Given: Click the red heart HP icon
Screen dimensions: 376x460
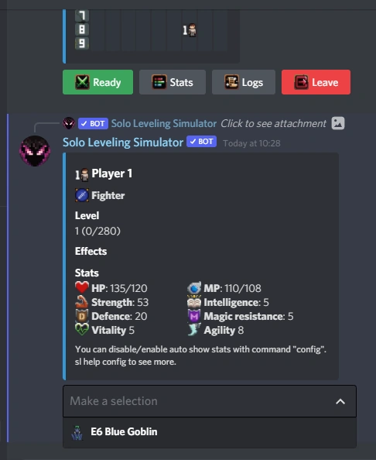Looking at the screenshot, I should [82, 287].
